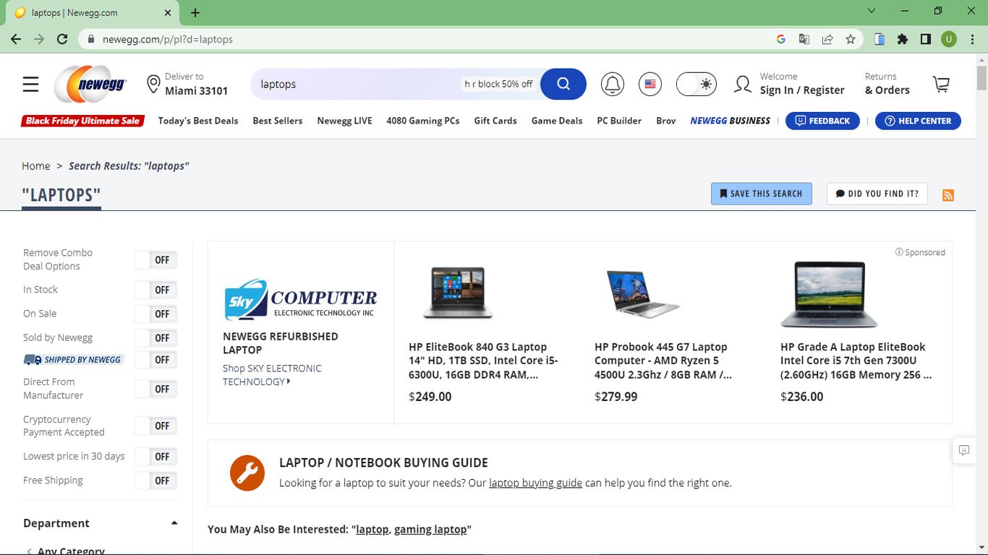This screenshot has height=555, width=988.
Task: Click the HP EliteBook 840 G3 laptop thumbnail
Action: pos(457,293)
